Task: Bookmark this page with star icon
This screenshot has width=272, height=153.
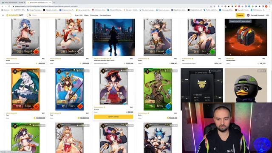Action: [x=215, y=6]
